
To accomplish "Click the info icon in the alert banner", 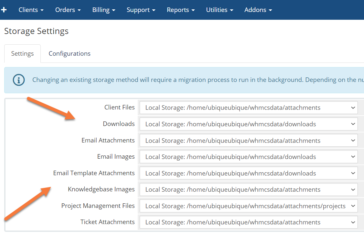I will coord(19,80).
